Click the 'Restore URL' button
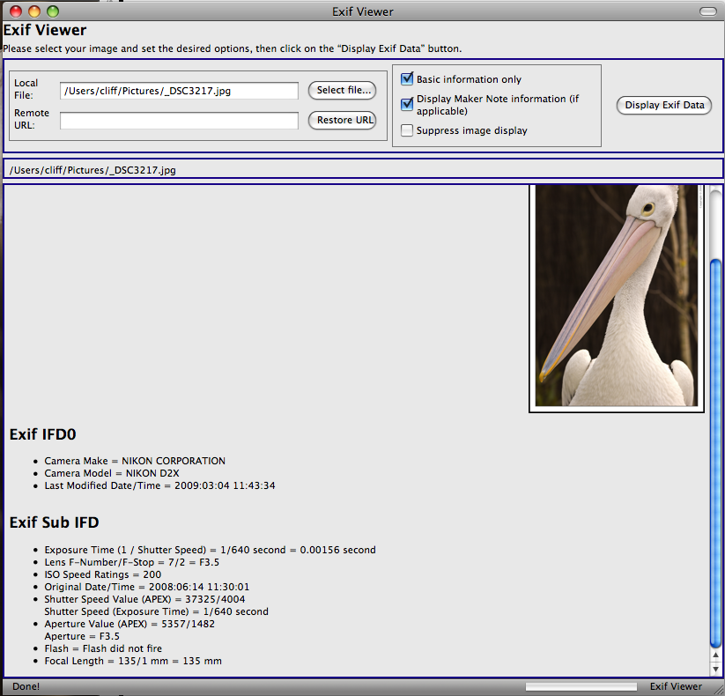725x696 pixels. click(x=342, y=120)
